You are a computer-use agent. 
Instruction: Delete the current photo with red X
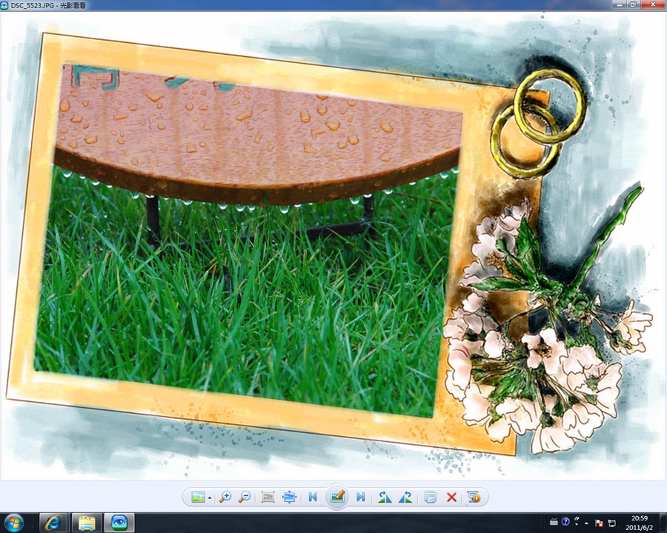click(451, 497)
